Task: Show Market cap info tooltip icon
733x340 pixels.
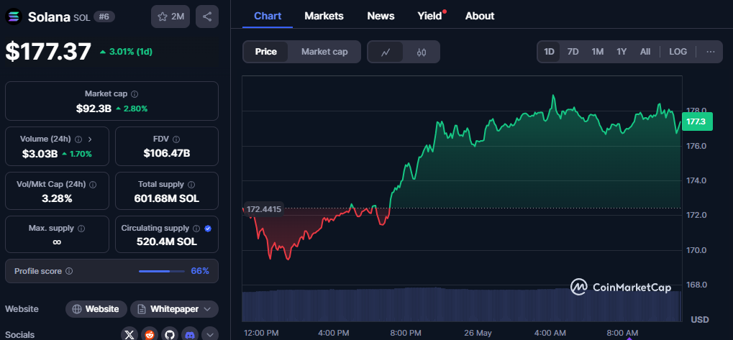Action: pos(135,94)
